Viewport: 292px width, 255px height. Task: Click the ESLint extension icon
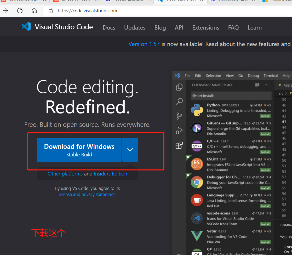(x=197, y=164)
